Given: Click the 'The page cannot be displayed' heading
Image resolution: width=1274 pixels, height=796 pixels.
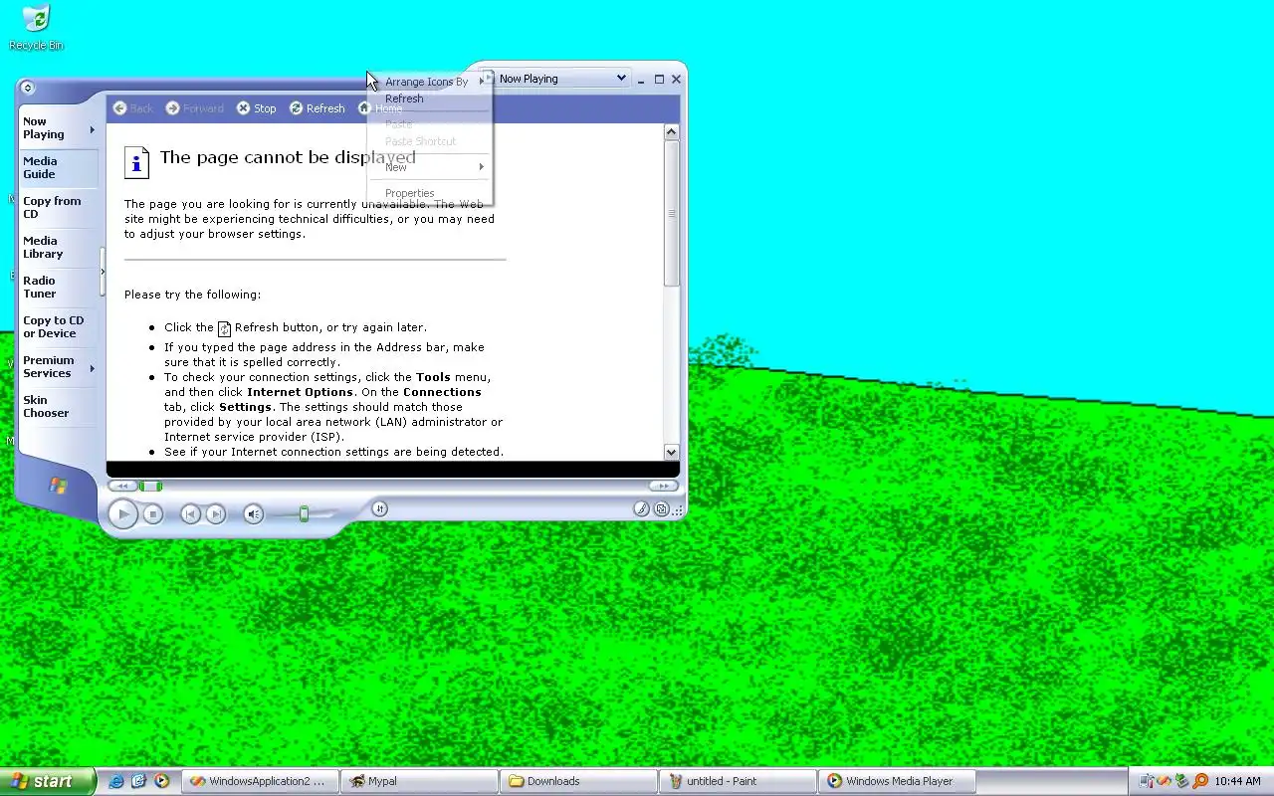Looking at the screenshot, I should [x=288, y=157].
